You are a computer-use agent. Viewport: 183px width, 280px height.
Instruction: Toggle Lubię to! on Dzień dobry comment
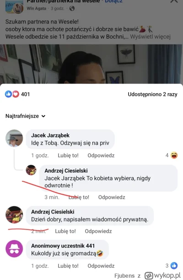pos(65,231)
